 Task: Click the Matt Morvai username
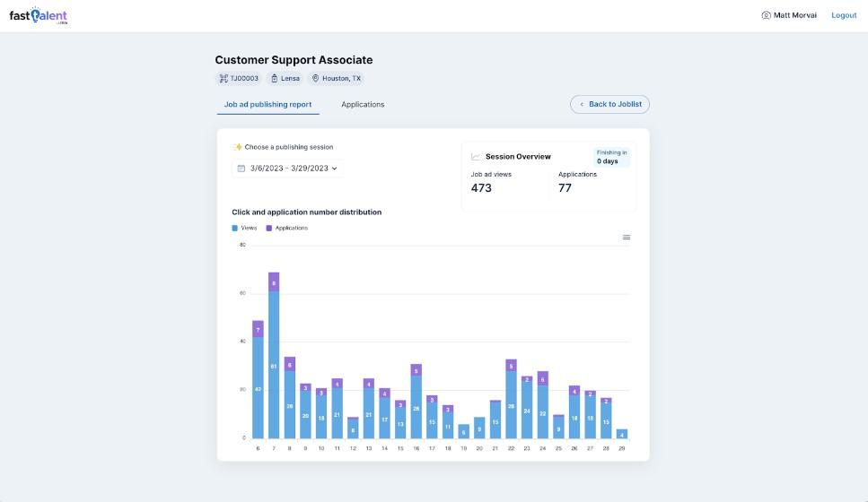(797, 15)
